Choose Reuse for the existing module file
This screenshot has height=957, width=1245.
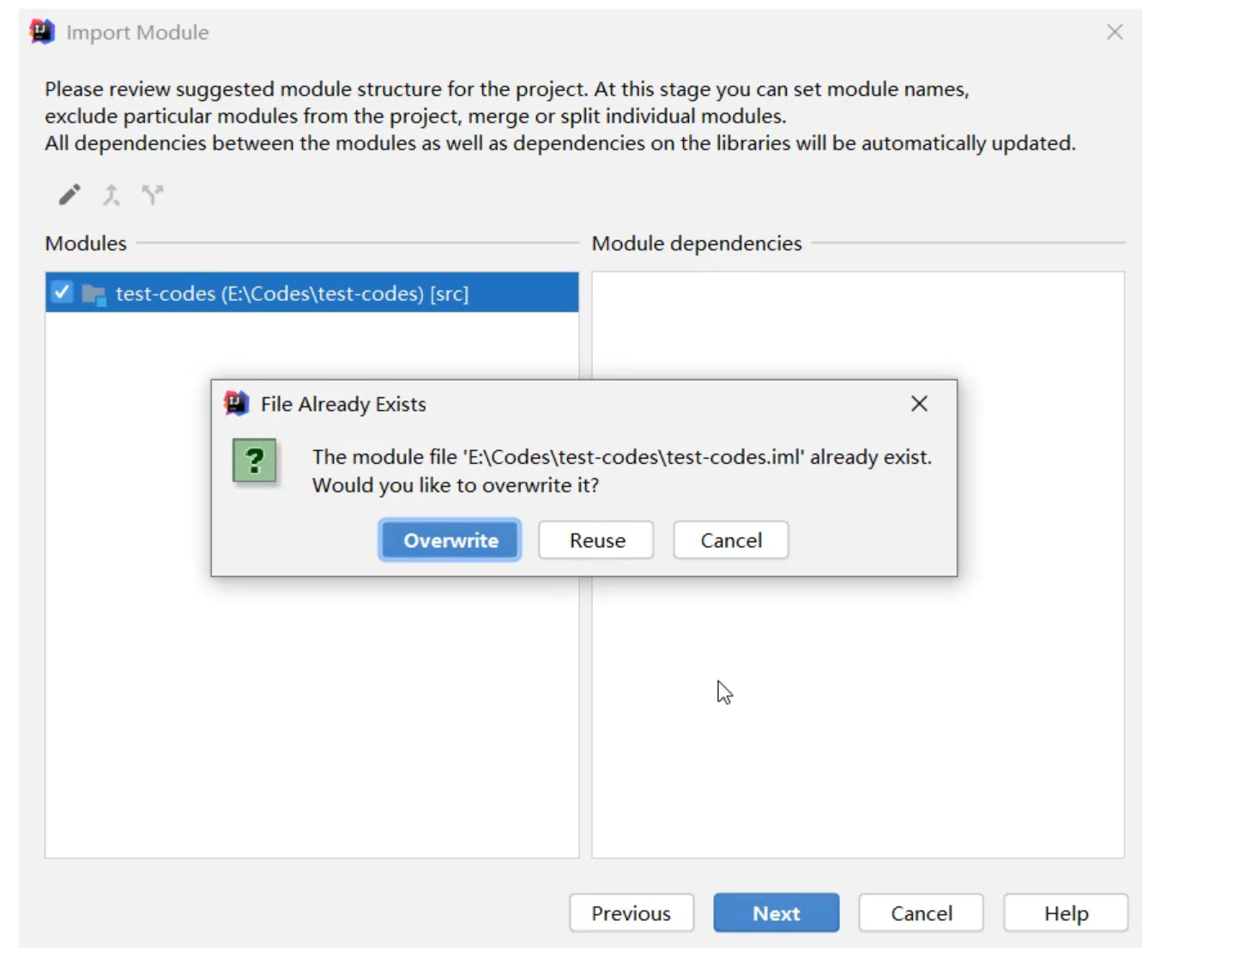(x=596, y=540)
